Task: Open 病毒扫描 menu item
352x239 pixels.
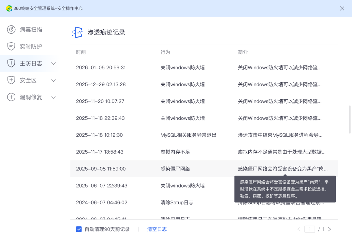Action: pyautogui.click(x=31, y=30)
